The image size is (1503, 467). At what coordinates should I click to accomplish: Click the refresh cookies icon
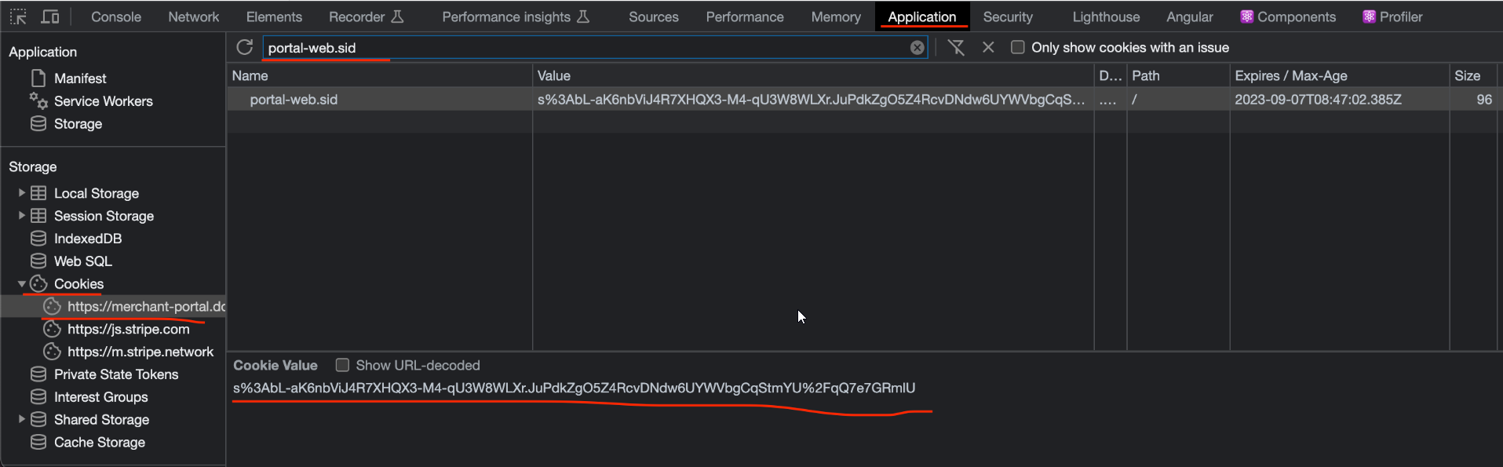click(245, 47)
